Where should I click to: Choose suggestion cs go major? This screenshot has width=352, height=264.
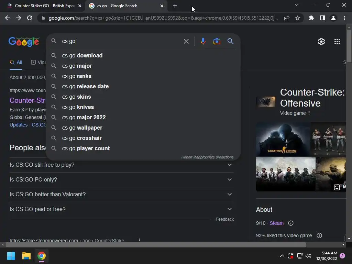pos(143,66)
